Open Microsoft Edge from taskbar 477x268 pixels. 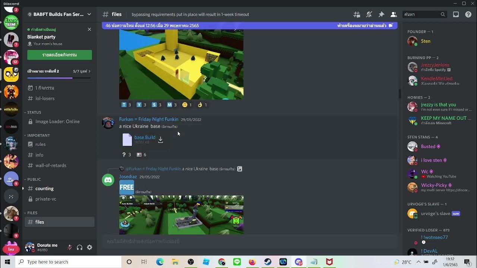160,262
